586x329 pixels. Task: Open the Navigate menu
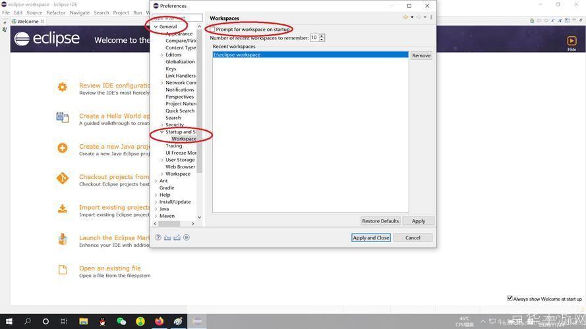[80, 13]
